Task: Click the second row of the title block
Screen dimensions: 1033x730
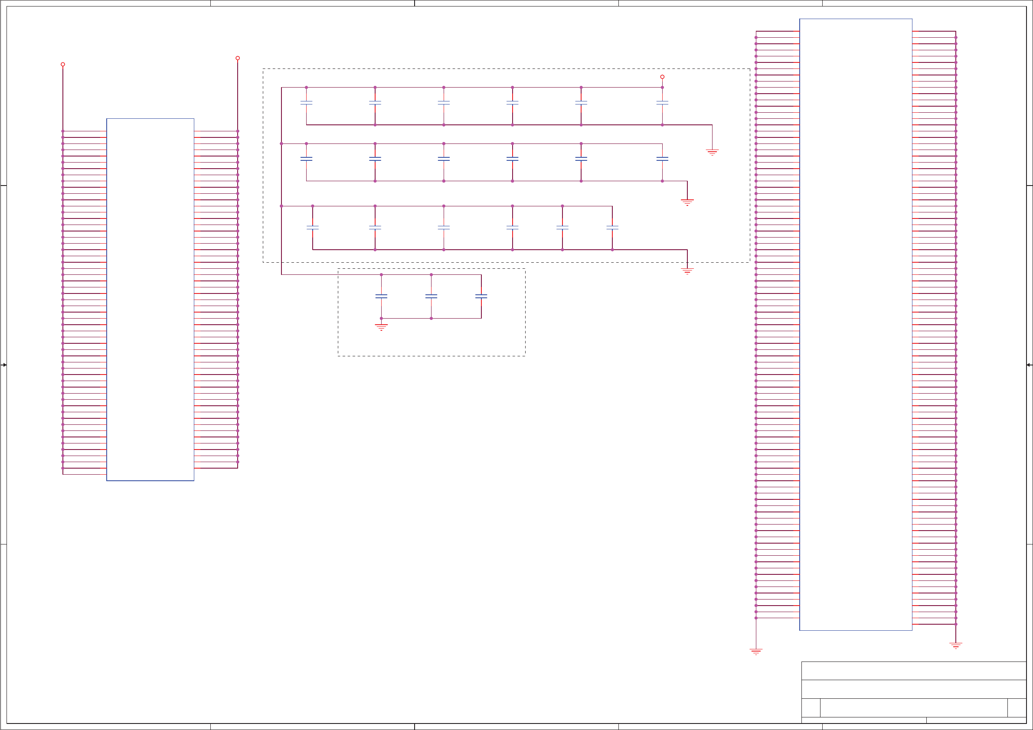Action: 913,689
